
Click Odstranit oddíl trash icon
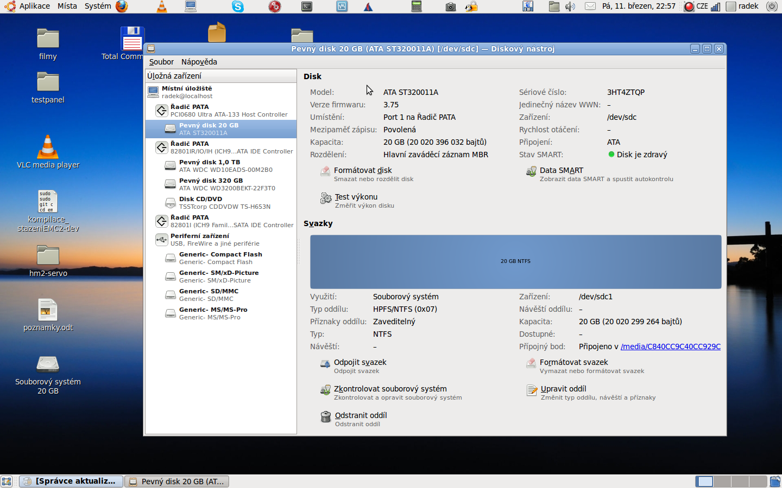pyautogui.click(x=325, y=416)
